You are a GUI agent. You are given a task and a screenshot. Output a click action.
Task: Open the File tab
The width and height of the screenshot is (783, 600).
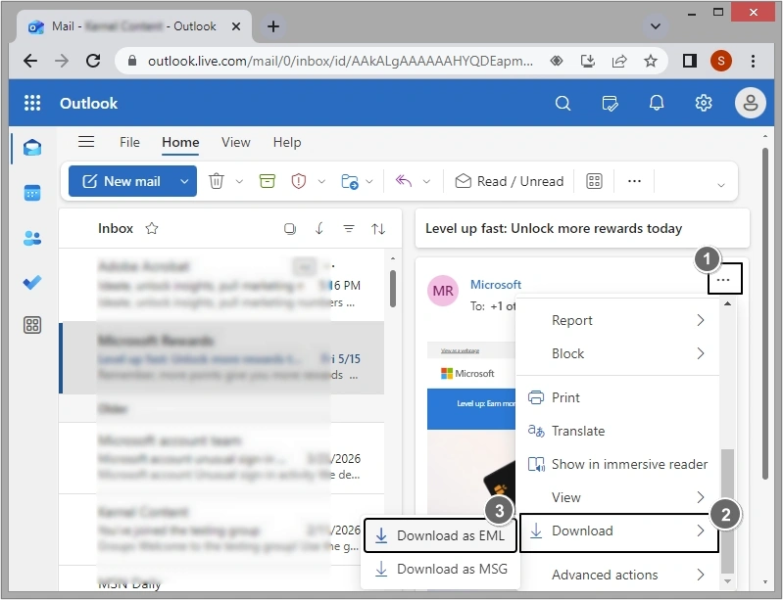129,142
